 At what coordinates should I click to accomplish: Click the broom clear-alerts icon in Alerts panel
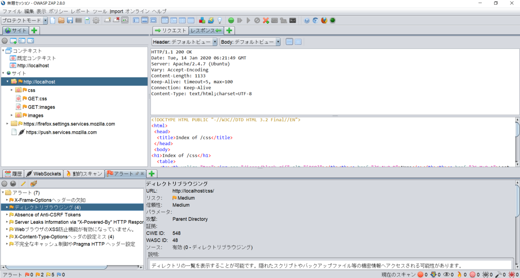[33, 184]
